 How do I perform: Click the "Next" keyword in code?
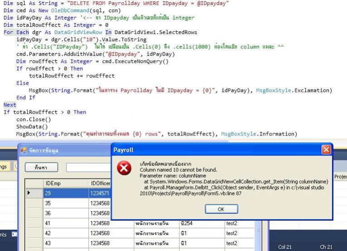pyautogui.click(x=10, y=105)
